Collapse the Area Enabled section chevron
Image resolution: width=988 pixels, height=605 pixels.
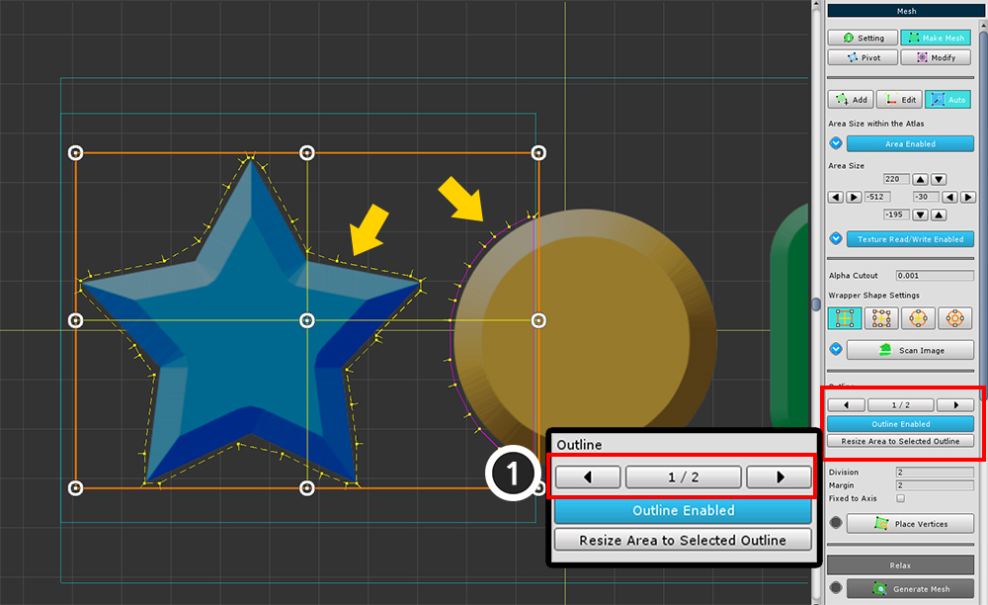coord(836,143)
